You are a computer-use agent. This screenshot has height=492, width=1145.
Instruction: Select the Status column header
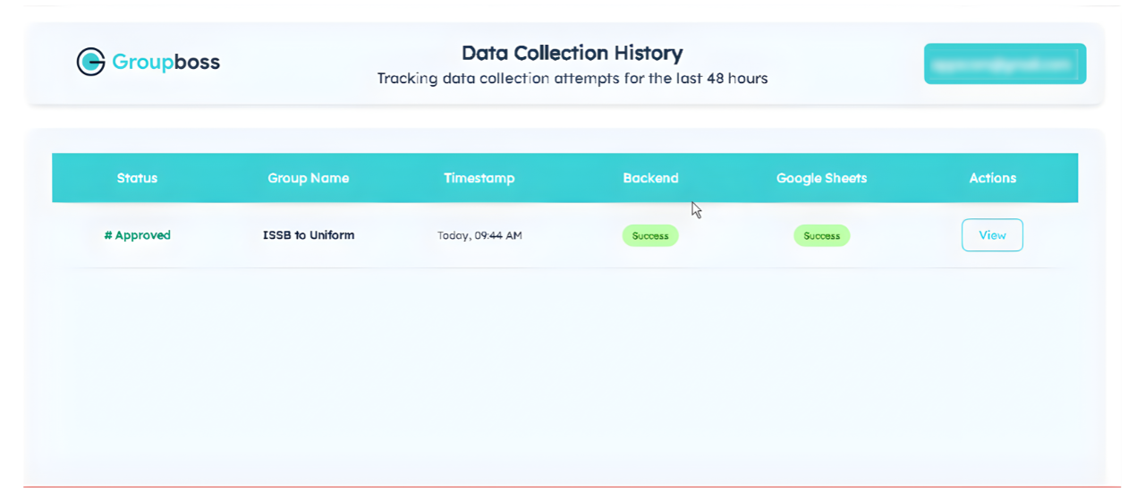coord(137,178)
